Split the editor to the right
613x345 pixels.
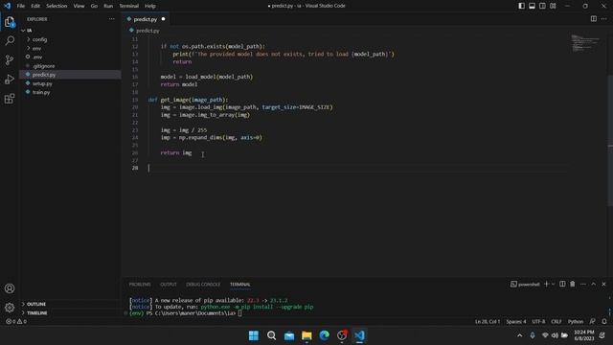594,19
